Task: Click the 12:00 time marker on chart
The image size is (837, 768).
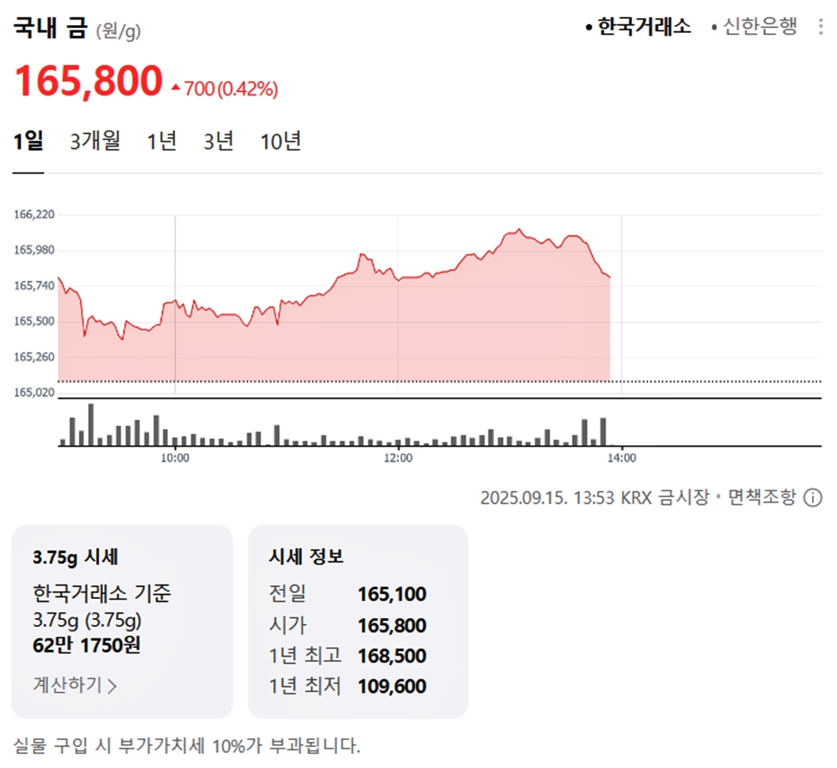Action: coord(398,458)
